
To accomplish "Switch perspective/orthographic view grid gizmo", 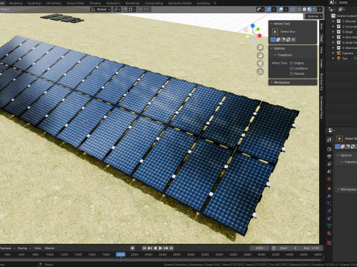I will [260, 72].
